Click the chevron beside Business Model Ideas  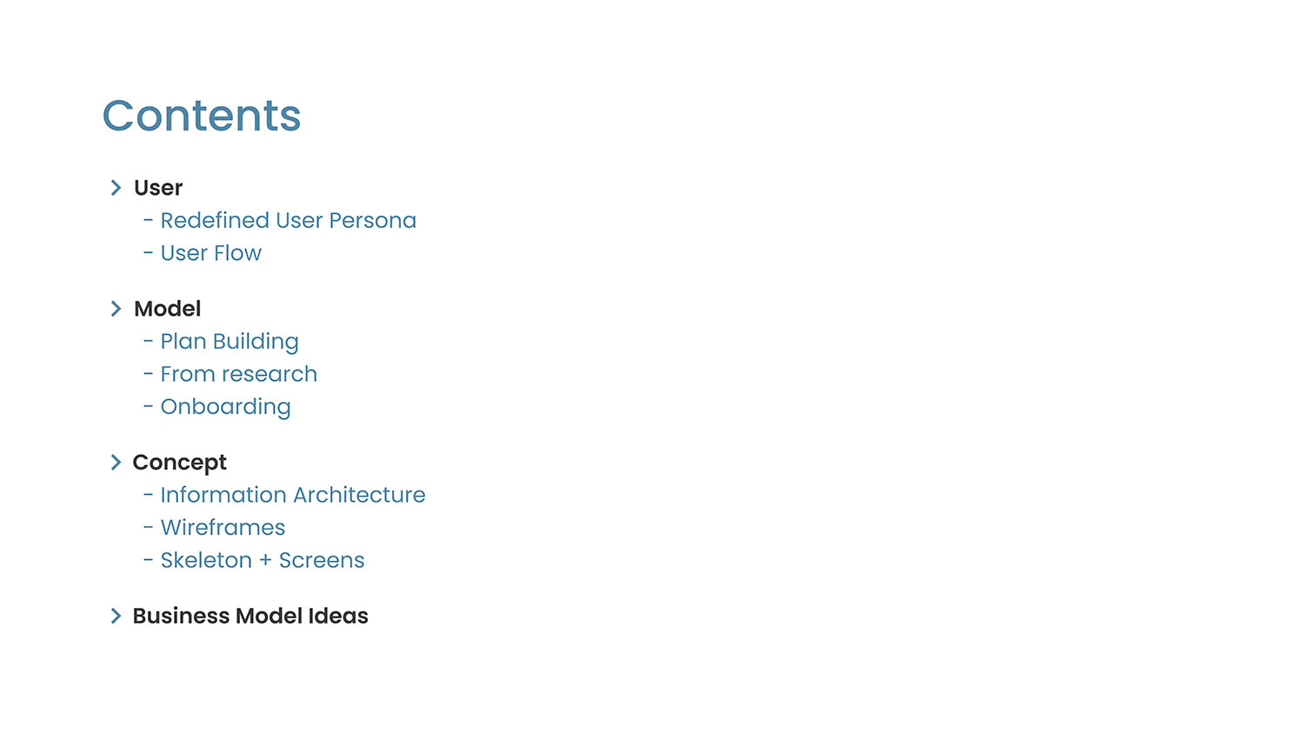(x=116, y=616)
